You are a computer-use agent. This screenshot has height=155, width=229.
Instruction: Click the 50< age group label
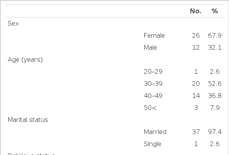coord(150,108)
